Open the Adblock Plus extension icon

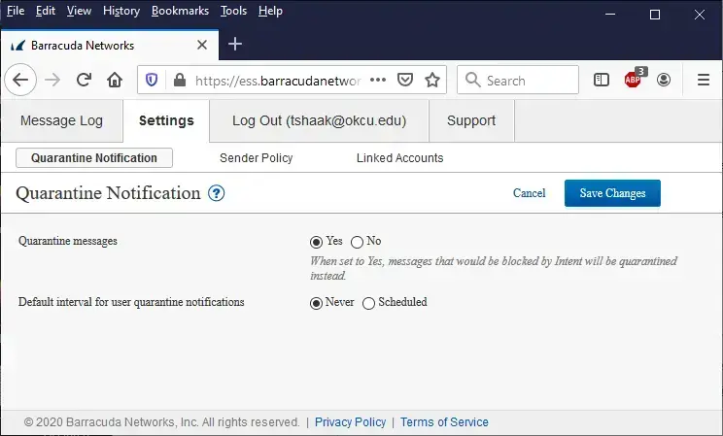click(x=633, y=80)
